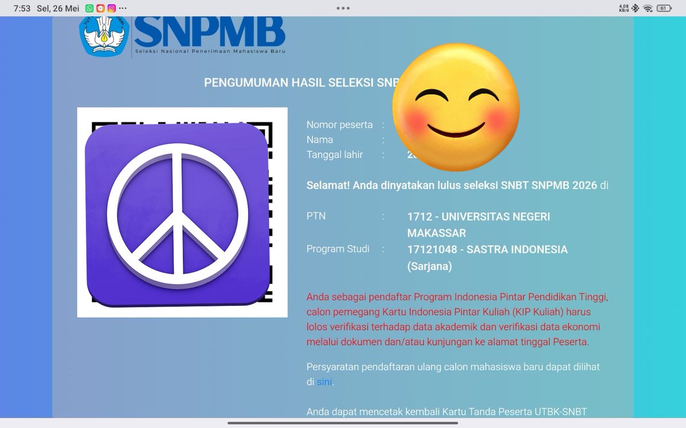Click the 'Tanggal lahir' label
The image size is (686, 428).
click(334, 155)
